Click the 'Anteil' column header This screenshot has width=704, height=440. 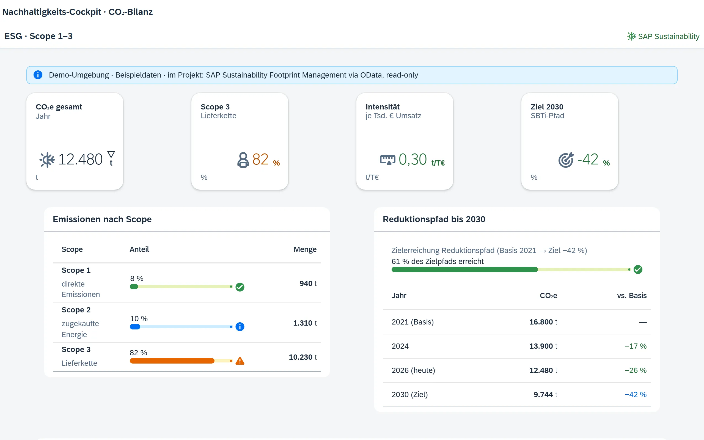(x=139, y=249)
